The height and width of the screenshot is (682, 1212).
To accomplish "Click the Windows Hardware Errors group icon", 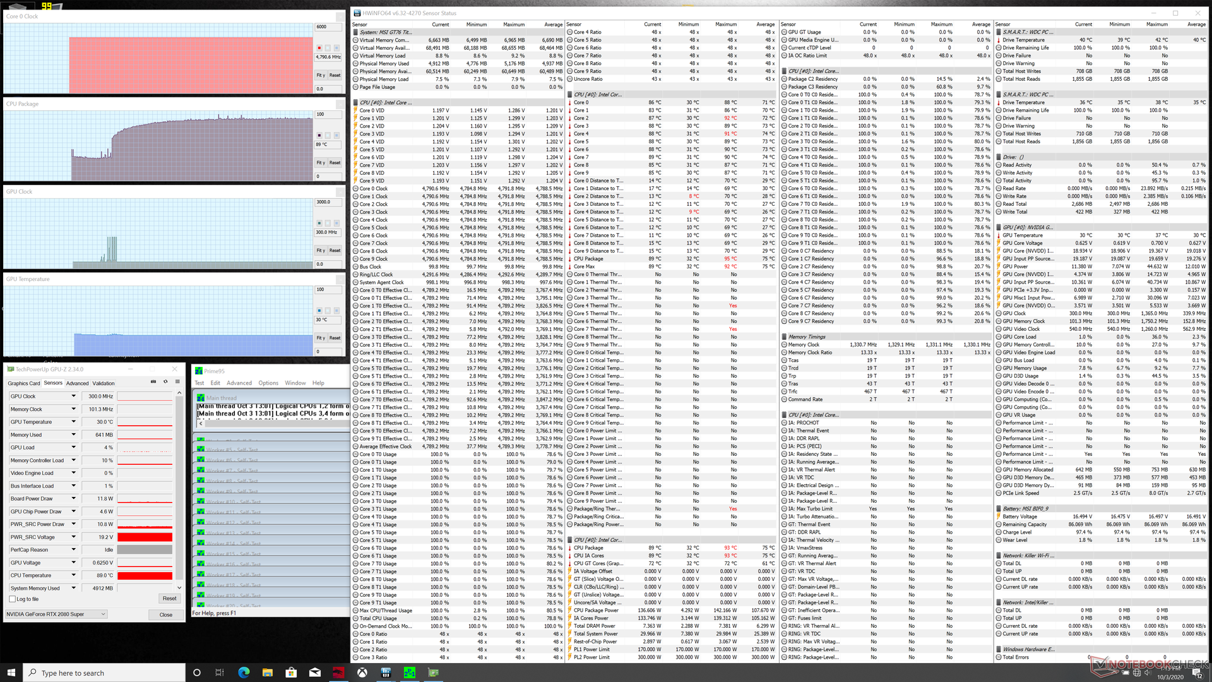I will [x=999, y=649].
